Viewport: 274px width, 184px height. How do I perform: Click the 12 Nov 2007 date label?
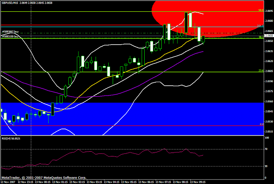[x=8, y=182]
